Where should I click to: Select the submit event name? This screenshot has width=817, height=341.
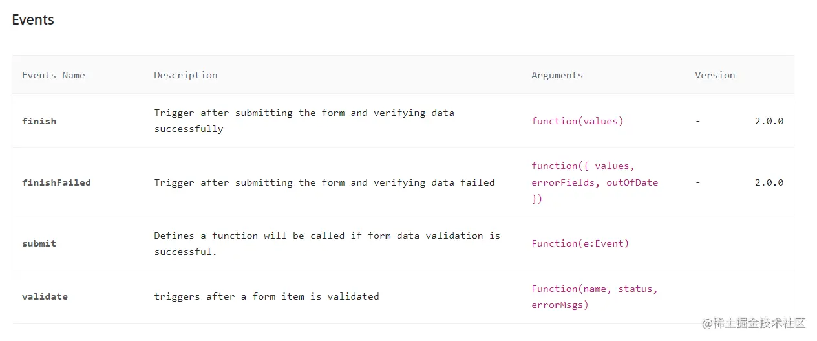click(39, 243)
